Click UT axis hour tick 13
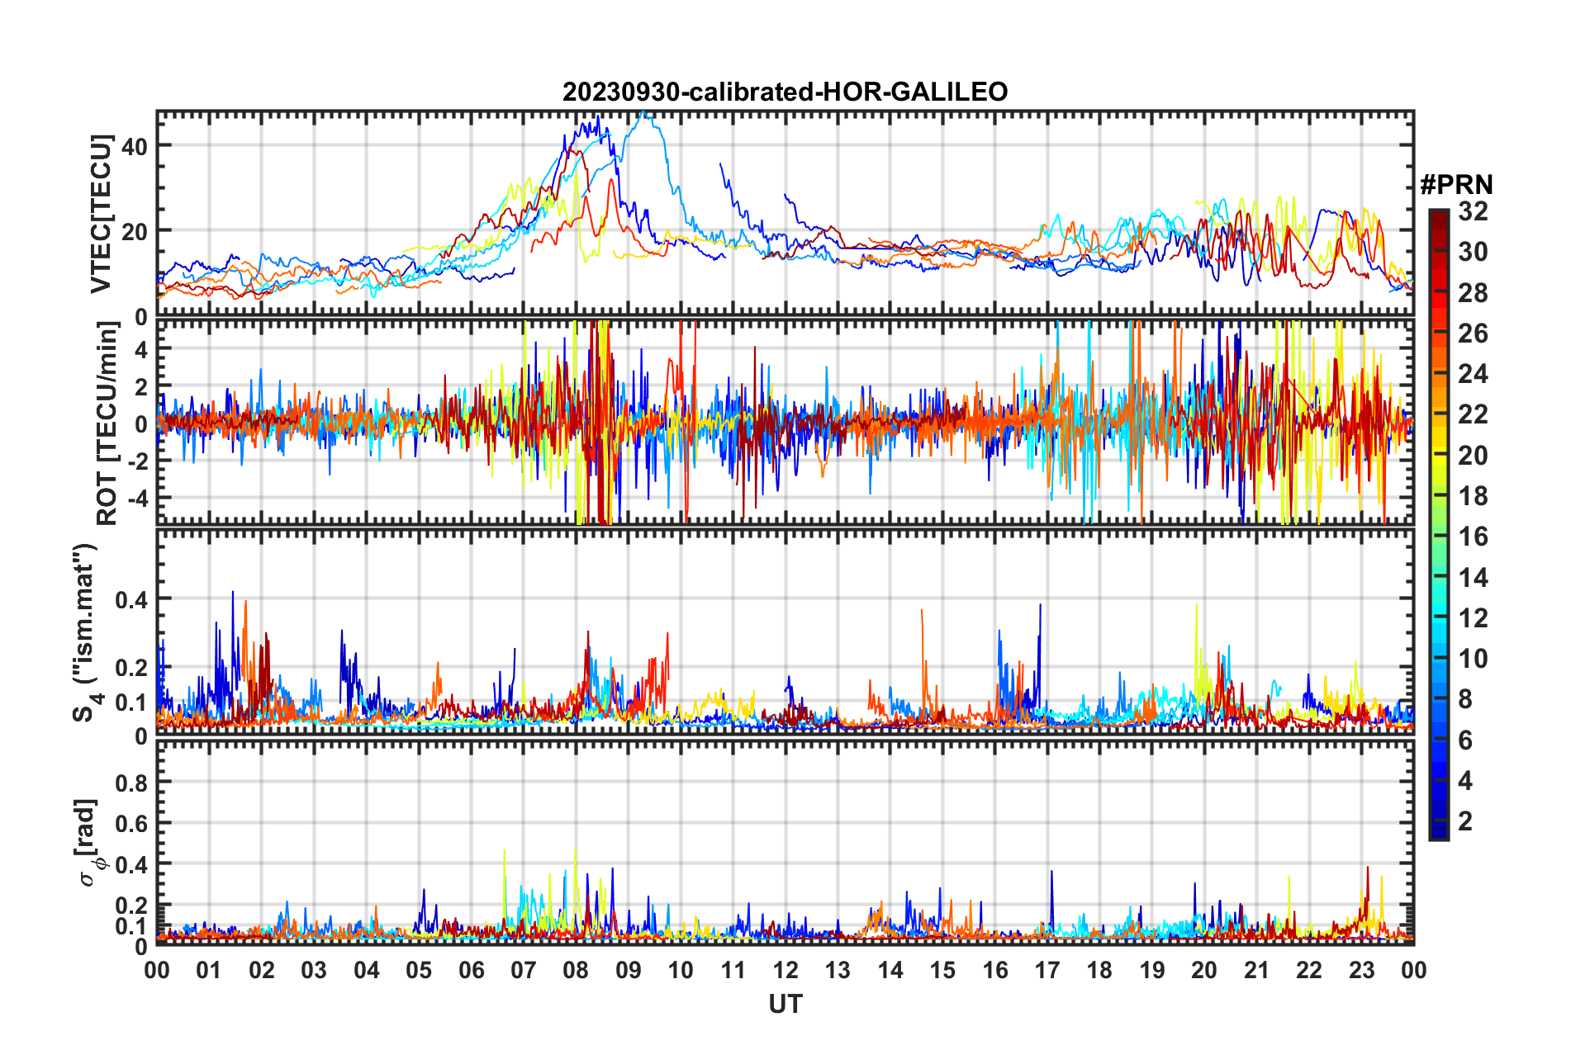Screen dimensions: 1571x1050 838,970
